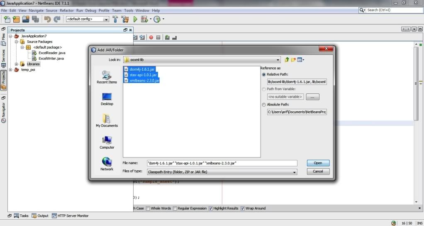The height and width of the screenshot is (226, 424).
Task: Open the Window menu
Action: pyautogui.click(x=142, y=10)
